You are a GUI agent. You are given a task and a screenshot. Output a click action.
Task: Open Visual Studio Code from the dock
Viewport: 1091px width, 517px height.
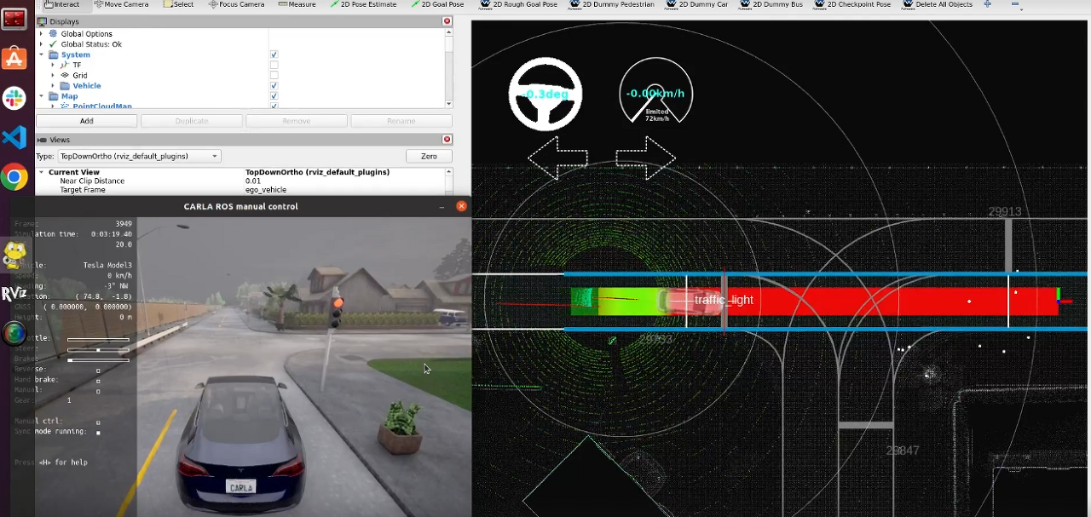14,137
